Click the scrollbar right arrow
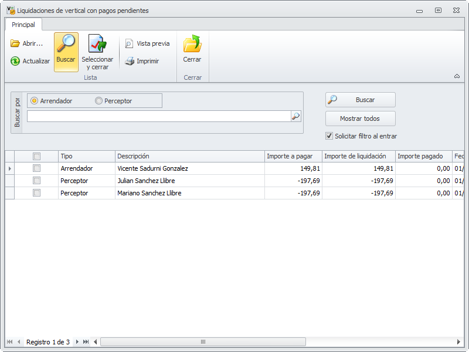 click(458, 342)
